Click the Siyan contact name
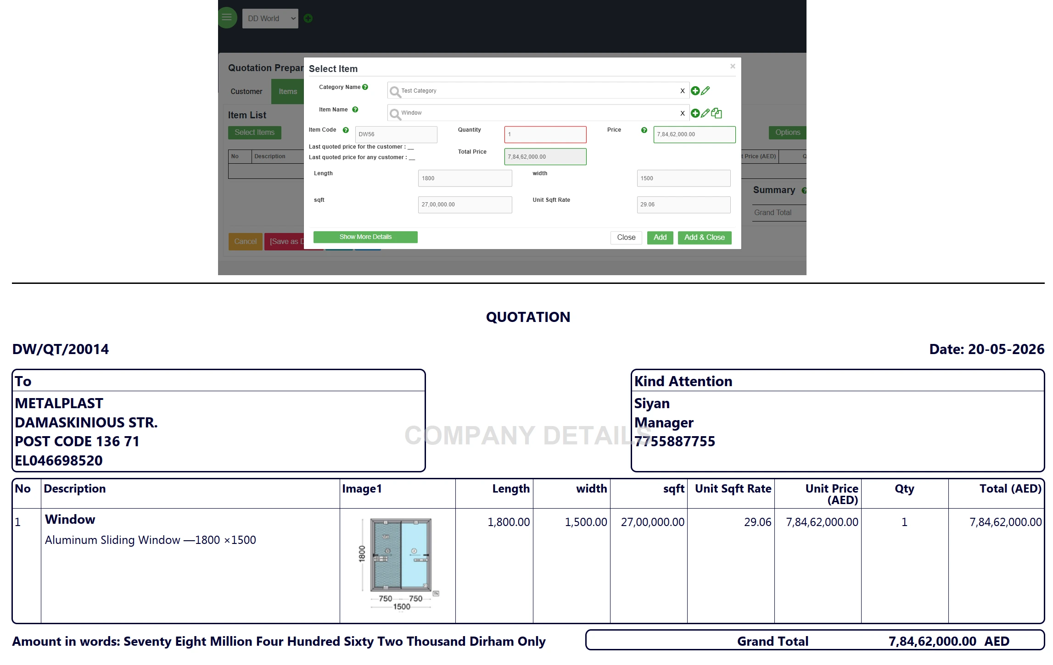Screen dimensions: 1053x665 [652, 404]
